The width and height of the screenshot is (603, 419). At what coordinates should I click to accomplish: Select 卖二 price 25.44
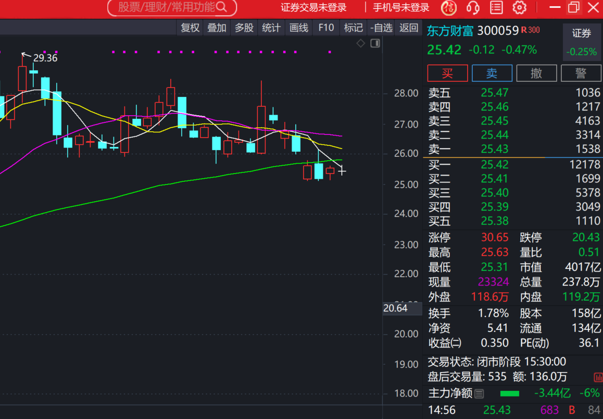pyautogui.click(x=495, y=135)
